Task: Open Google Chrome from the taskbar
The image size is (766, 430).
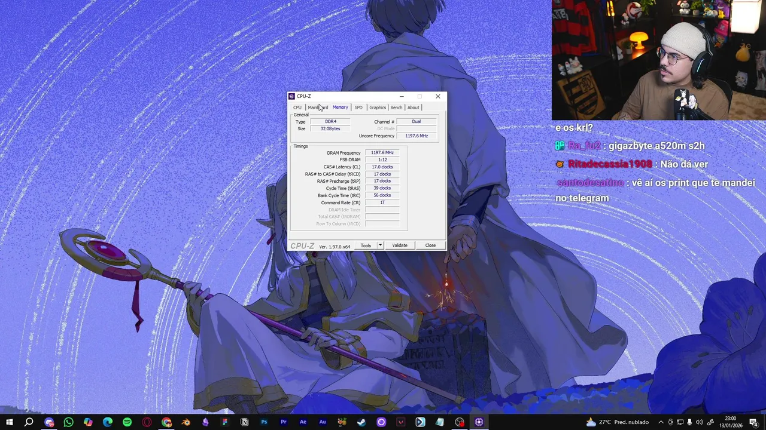Action: pos(166,422)
